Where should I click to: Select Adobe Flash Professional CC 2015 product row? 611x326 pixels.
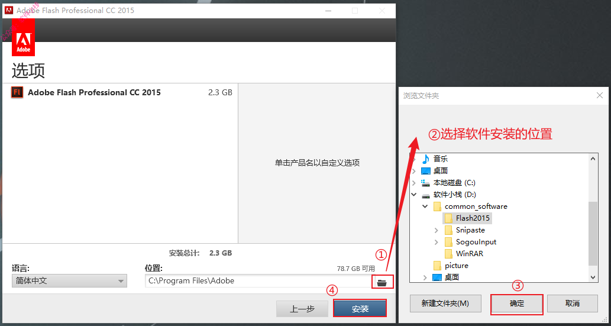[x=121, y=92]
